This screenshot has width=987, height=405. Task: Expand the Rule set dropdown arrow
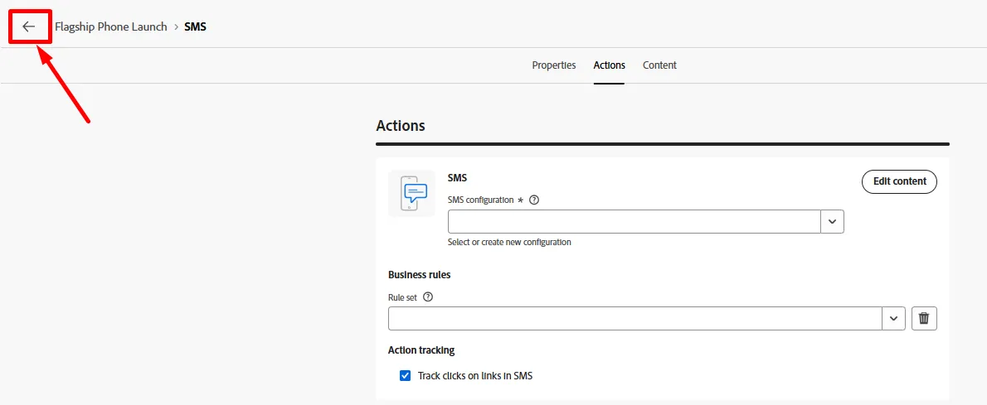[893, 318]
